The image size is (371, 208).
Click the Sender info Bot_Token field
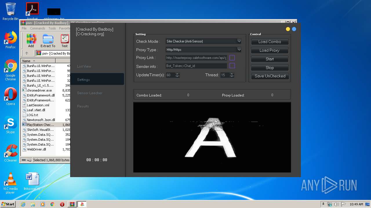pos(196,66)
